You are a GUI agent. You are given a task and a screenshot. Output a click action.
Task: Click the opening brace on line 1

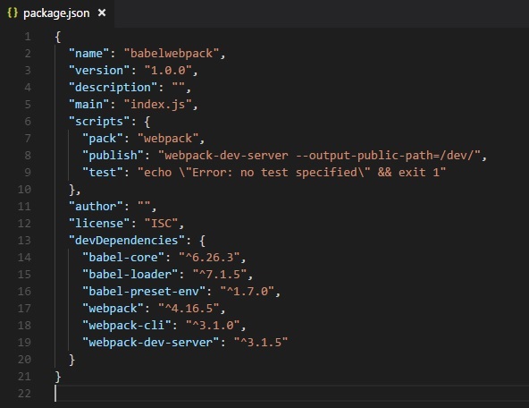[x=58, y=37]
